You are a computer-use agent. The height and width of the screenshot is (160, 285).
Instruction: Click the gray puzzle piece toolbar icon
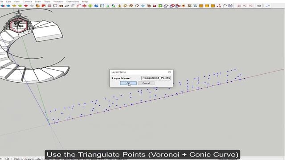166,6
